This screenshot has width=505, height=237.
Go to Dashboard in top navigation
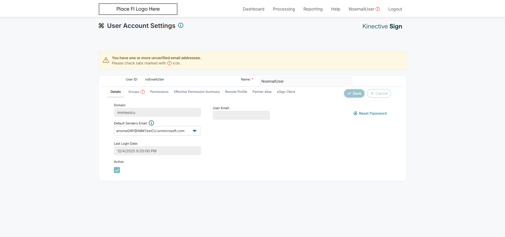[254, 9]
